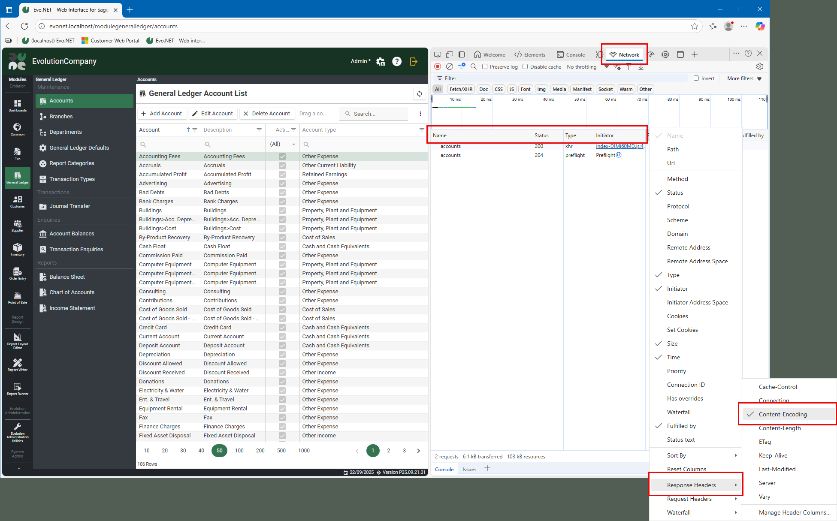Tick the Invert filter checkbox

(696, 78)
